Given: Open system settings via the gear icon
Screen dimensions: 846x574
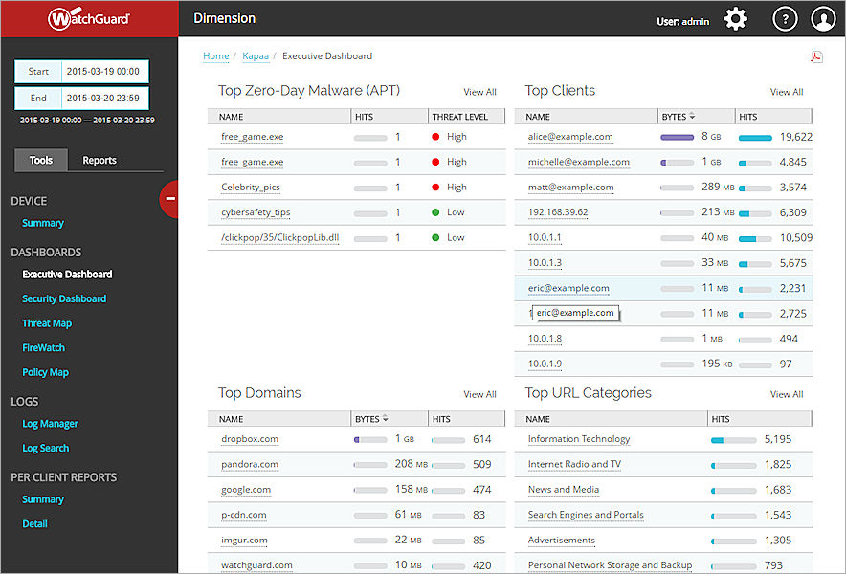Looking at the screenshot, I should tap(735, 18).
